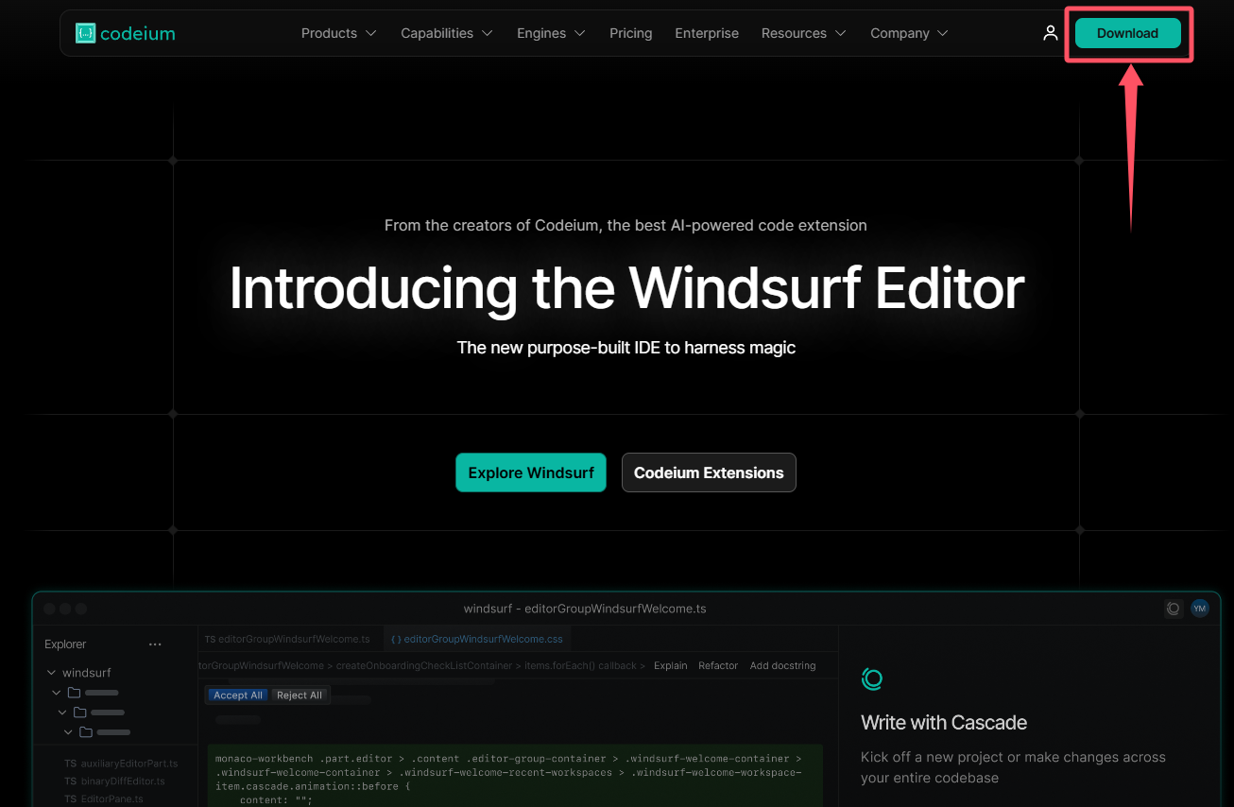Click Accept All in the editor

point(238,695)
